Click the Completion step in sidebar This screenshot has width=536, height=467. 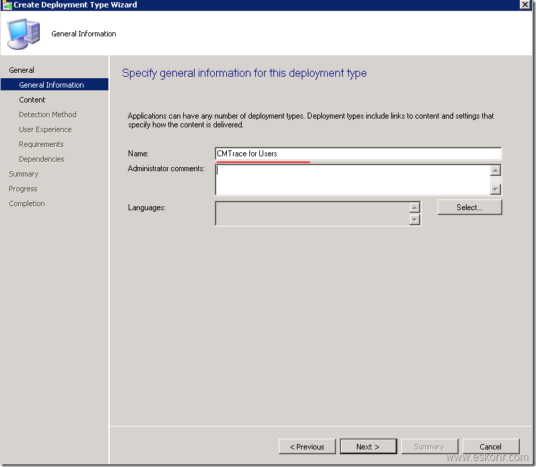pyautogui.click(x=27, y=204)
